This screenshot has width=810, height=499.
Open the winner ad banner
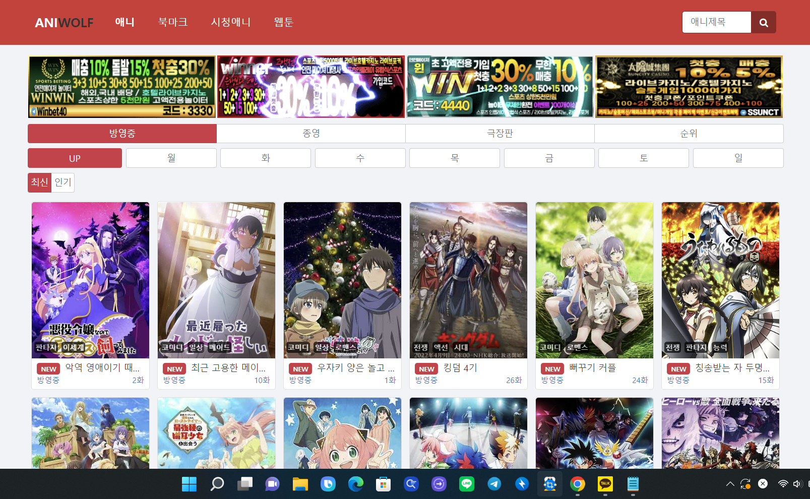311,87
